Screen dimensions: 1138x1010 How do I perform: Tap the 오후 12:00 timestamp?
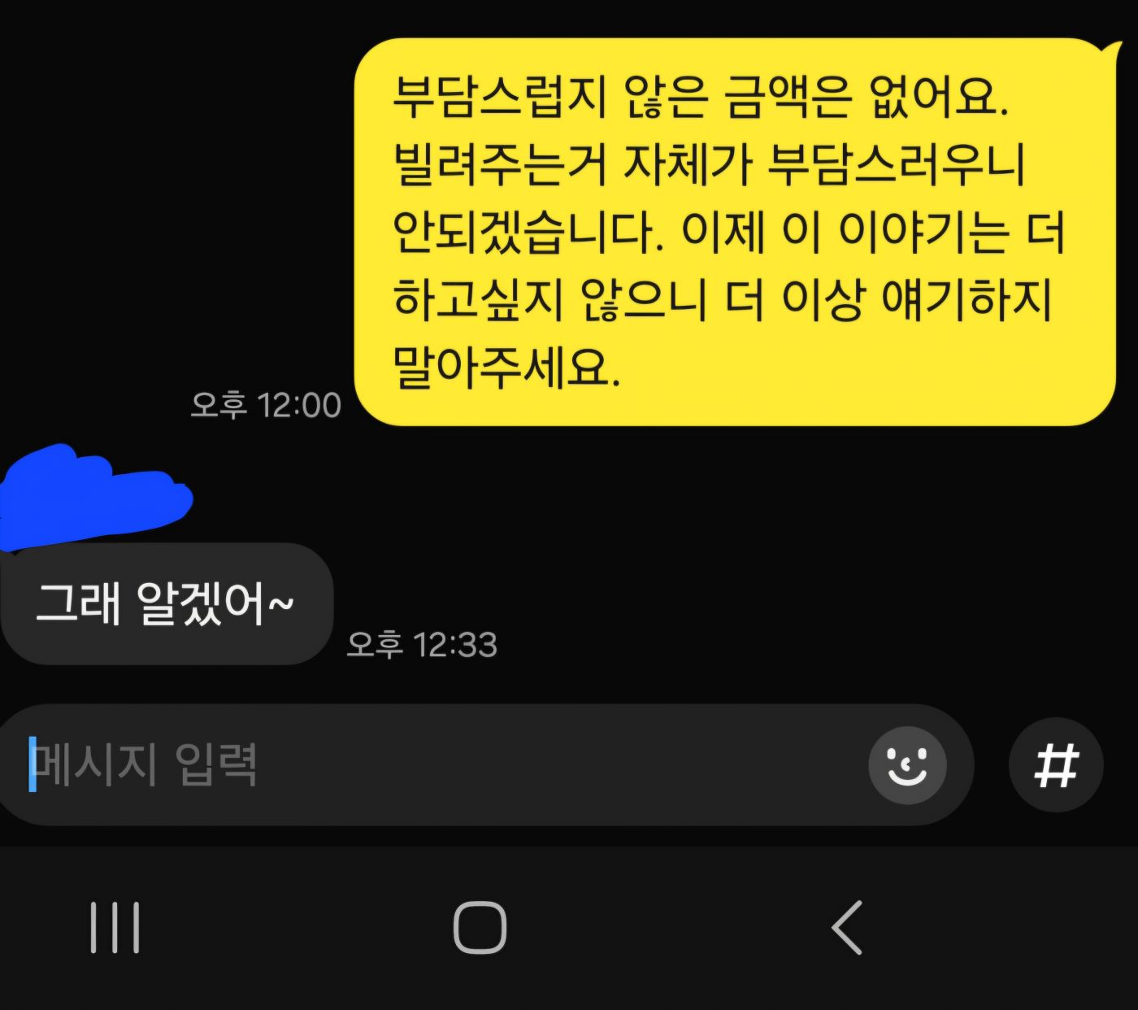click(266, 405)
